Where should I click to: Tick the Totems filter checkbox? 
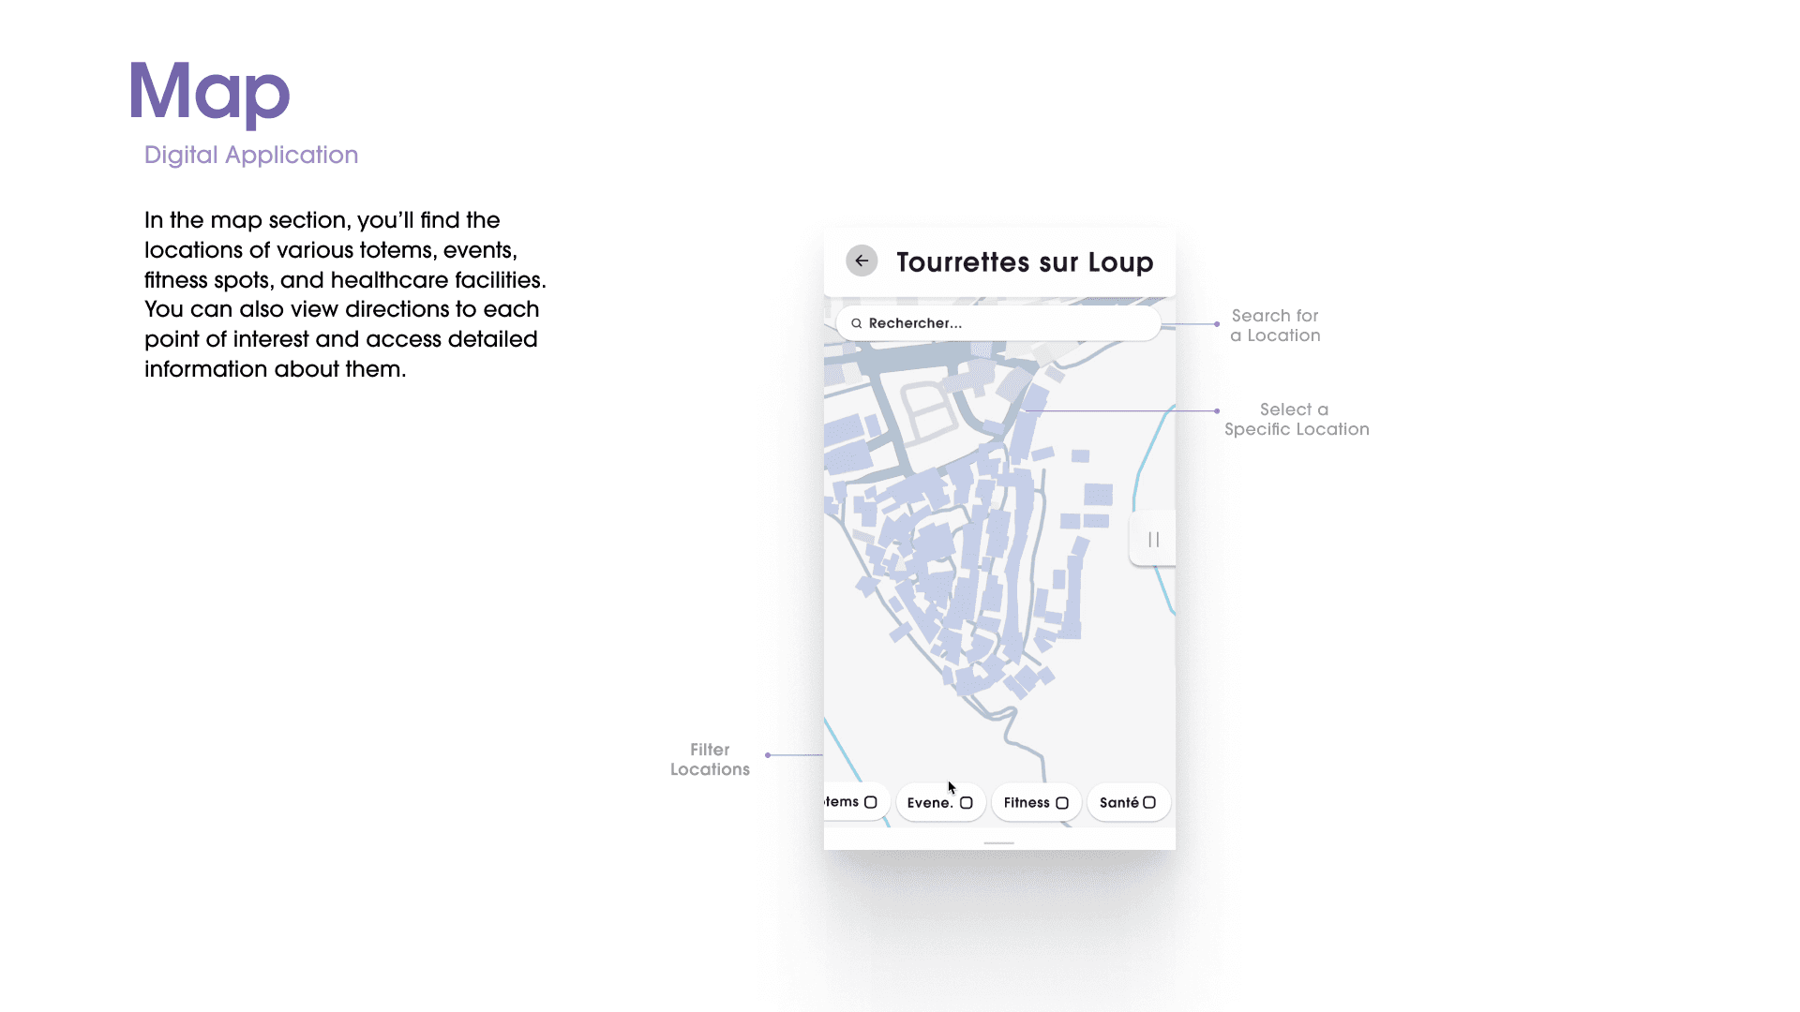coord(871,802)
